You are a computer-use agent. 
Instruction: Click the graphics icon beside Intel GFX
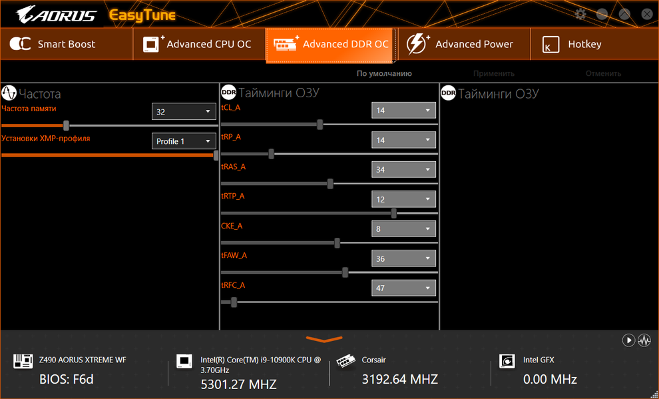(507, 361)
